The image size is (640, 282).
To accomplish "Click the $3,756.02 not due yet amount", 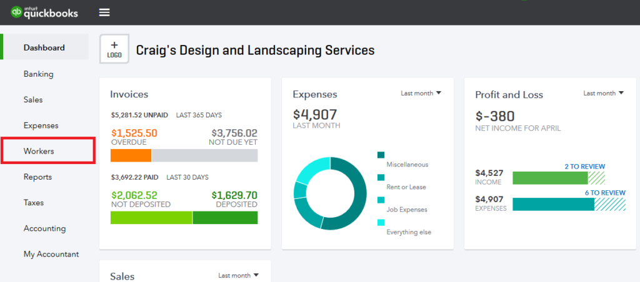I will [234, 134].
